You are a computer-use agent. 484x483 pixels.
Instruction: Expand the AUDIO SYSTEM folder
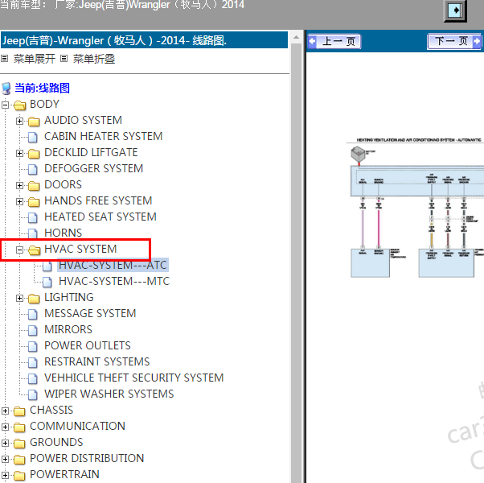[19, 121]
